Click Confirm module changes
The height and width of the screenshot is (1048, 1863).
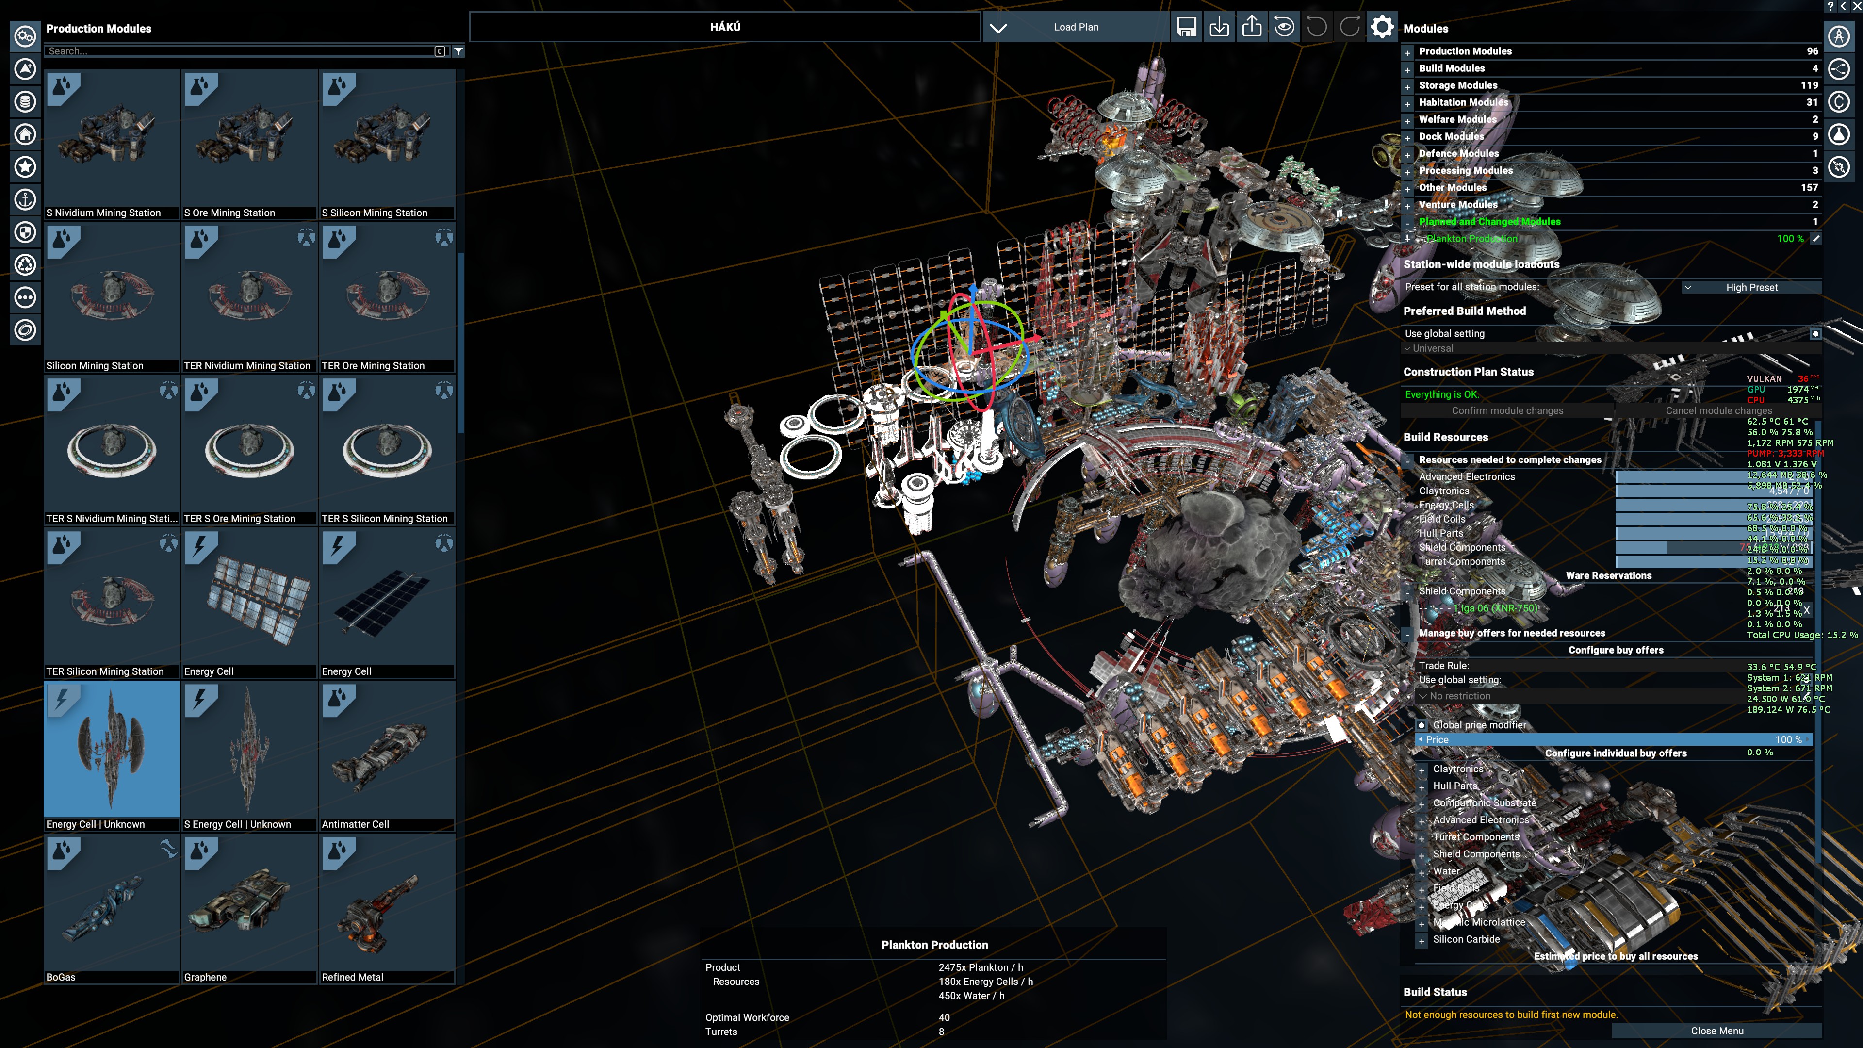[1507, 411]
